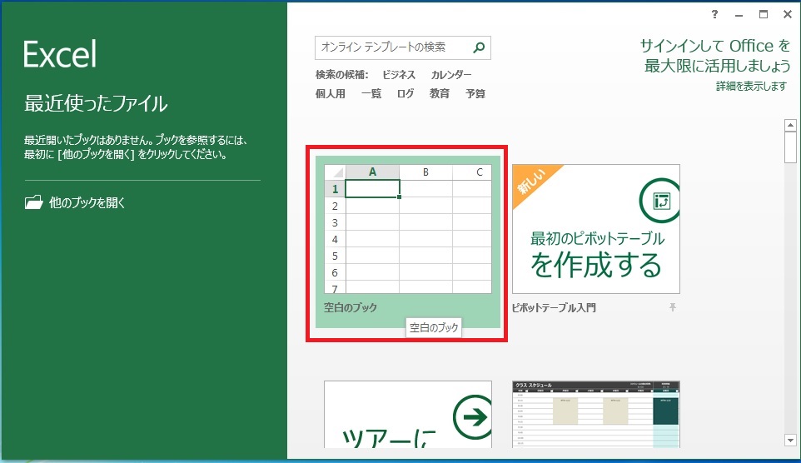
Task: Open the 最初のピボットテーブルを作成する template
Action: (x=595, y=229)
